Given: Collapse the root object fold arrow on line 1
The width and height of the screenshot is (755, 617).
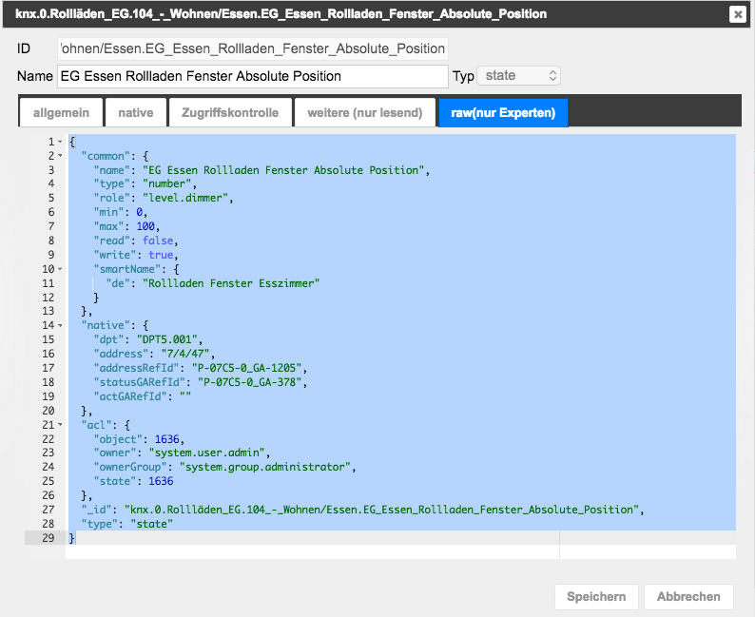Looking at the screenshot, I should point(60,142).
